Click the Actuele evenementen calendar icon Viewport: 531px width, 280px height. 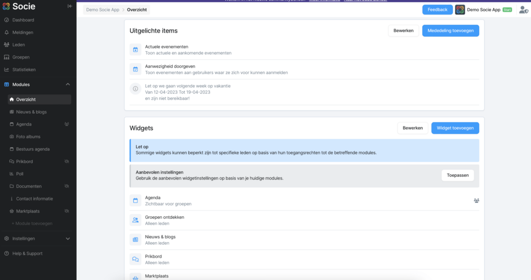[x=135, y=50]
